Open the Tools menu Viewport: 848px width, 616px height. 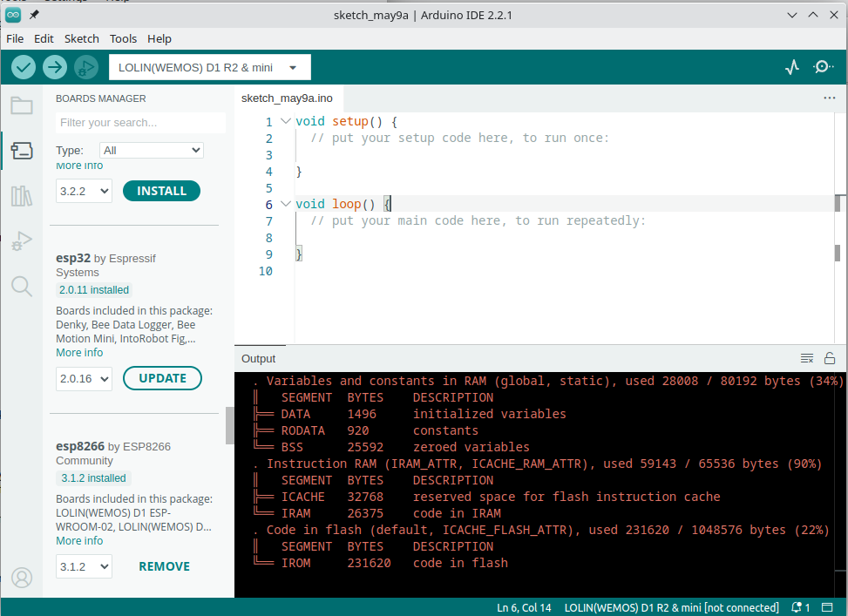click(x=123, y=39)
